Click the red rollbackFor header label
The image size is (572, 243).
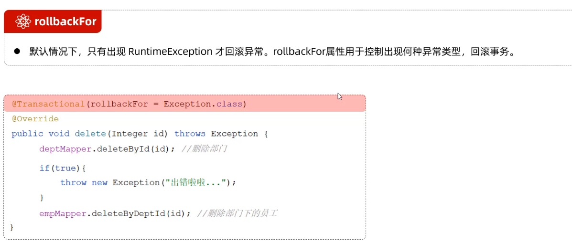(65, 21)
